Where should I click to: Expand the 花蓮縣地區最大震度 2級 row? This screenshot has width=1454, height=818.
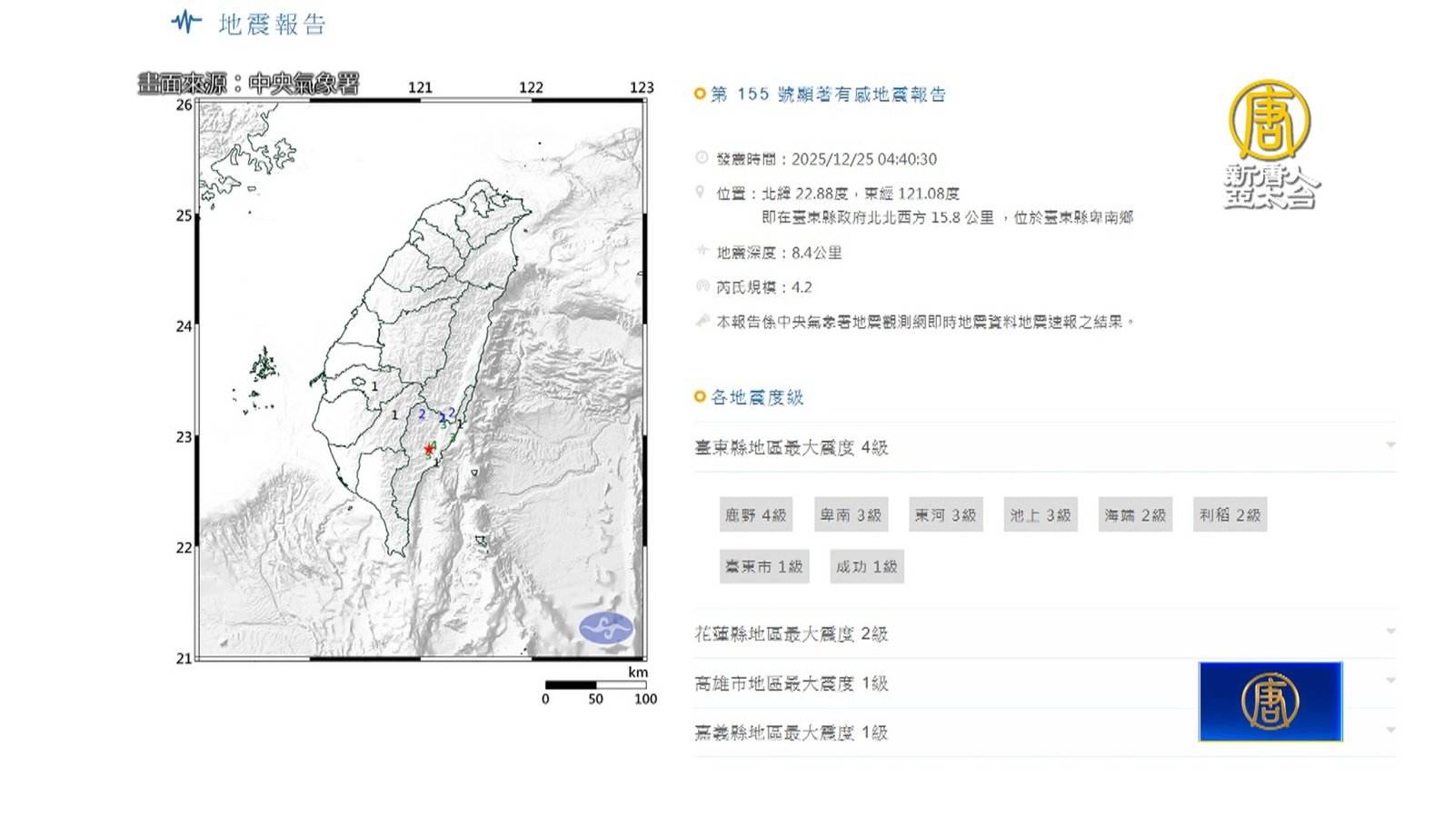1390,632
